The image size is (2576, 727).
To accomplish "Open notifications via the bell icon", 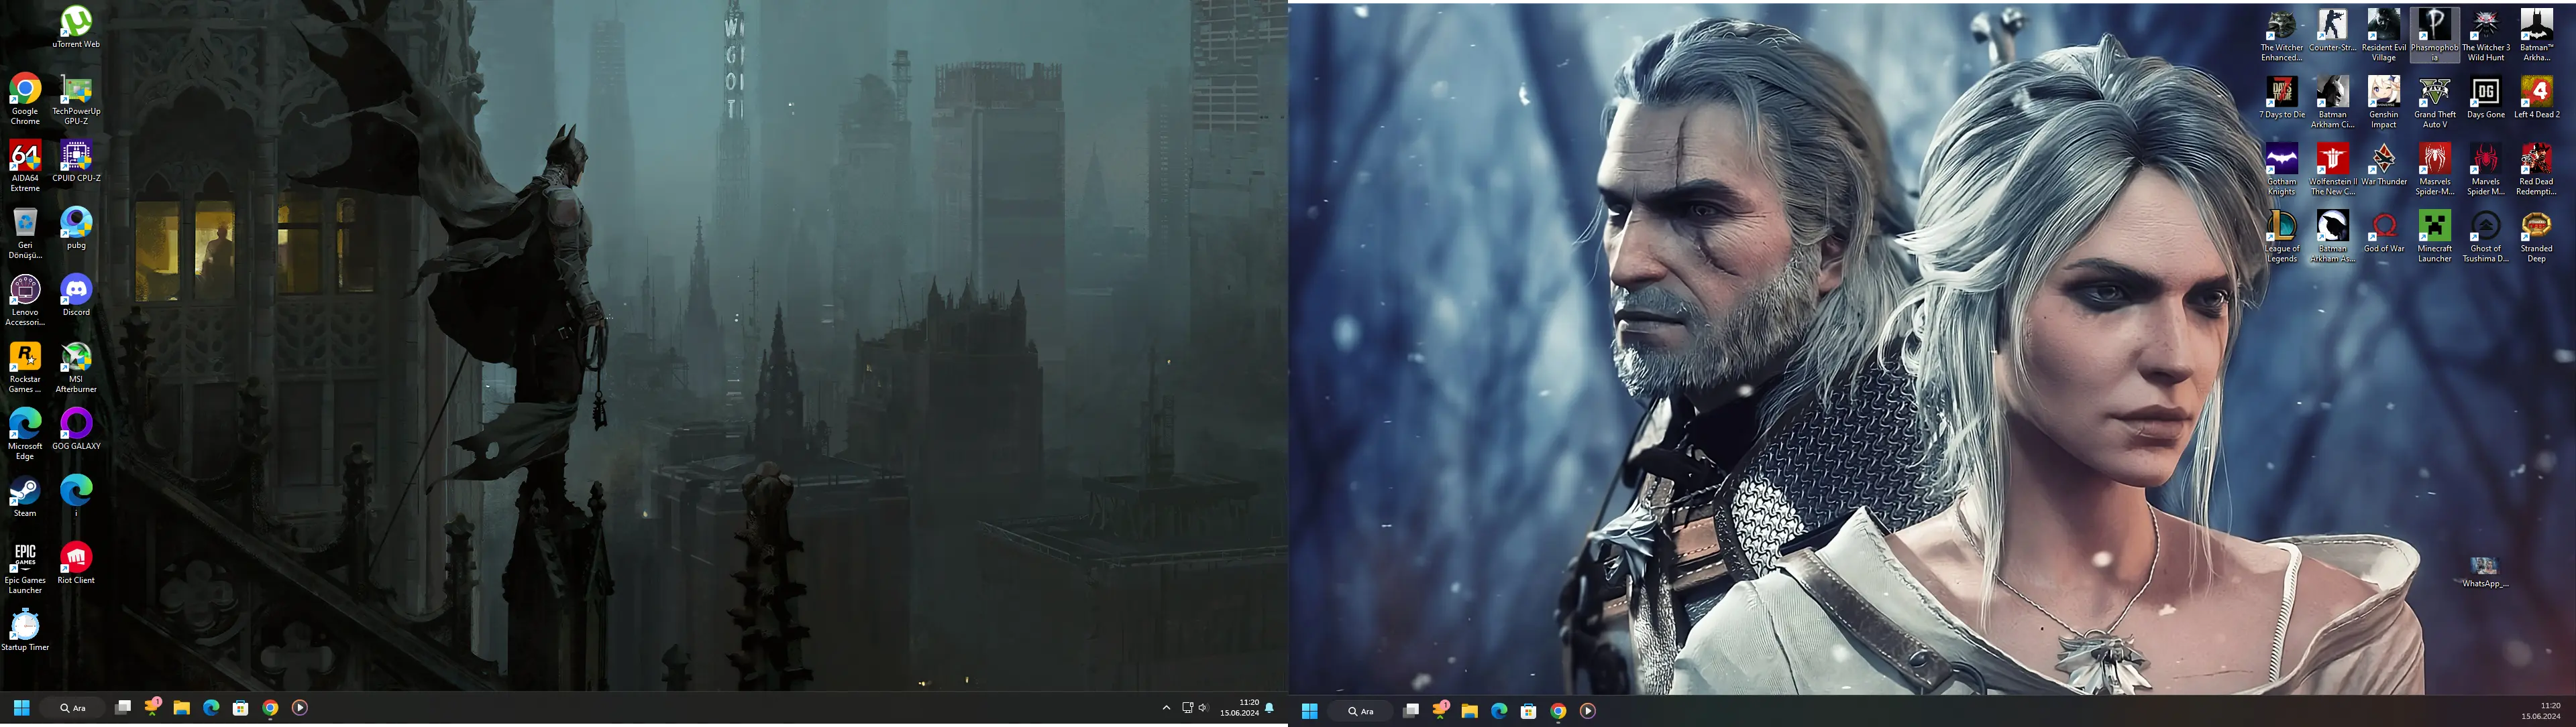I will (1270, 708).
